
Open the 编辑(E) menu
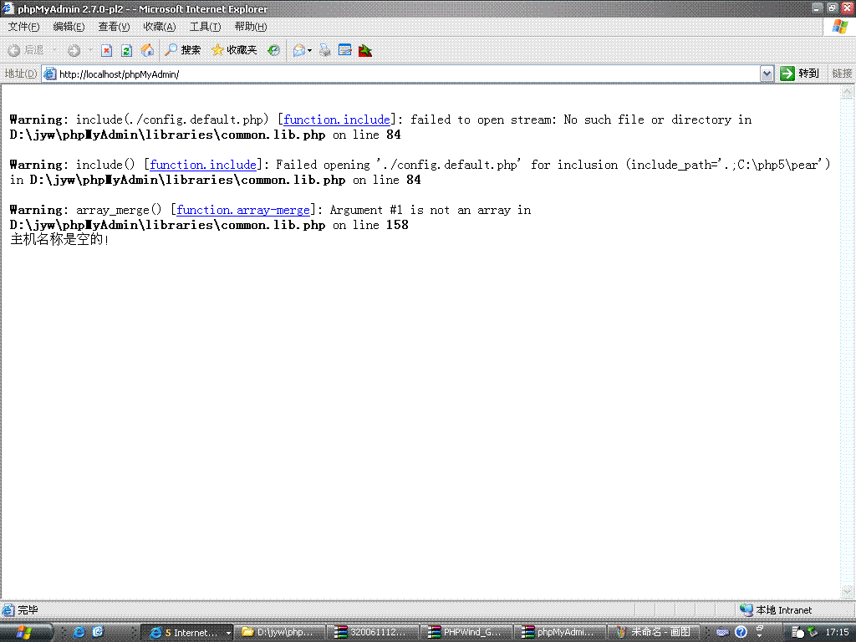click(x=69, y=27)
